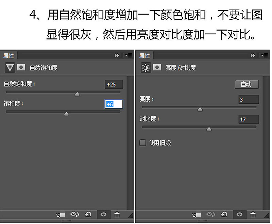Click the Brightness/Contrast panel bottom resize grip
This screenshot has width=272, height=224.
202,221
